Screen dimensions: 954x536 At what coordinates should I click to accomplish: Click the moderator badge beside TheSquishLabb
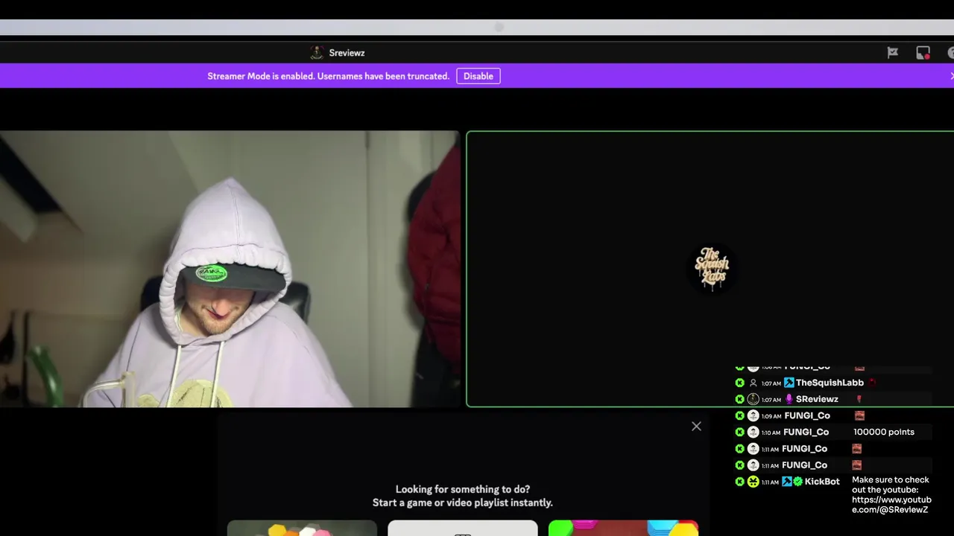pos(789,383)
